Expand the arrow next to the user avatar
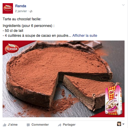 (123, 124)
